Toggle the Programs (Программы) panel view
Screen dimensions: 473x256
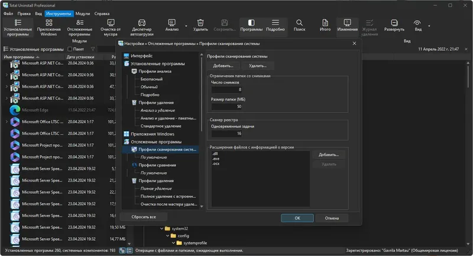(251, 25)
